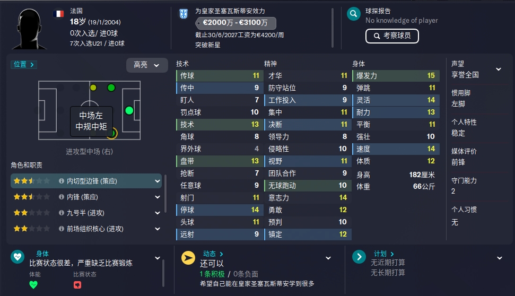Image resolution: width=515 pixels, height=296 pixels.
Task: Click the right attacking midfielder position dot
Action: tap(112, 133)
